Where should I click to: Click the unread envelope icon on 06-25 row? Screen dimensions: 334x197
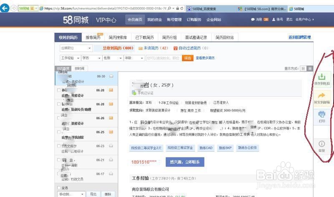pyautogui.click(x=111, y=132)
